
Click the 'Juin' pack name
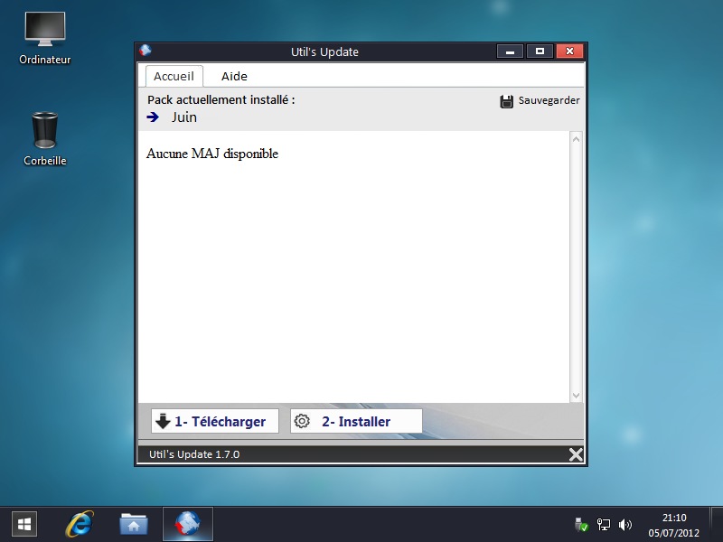pyautogui.click(x=184, y=117)
